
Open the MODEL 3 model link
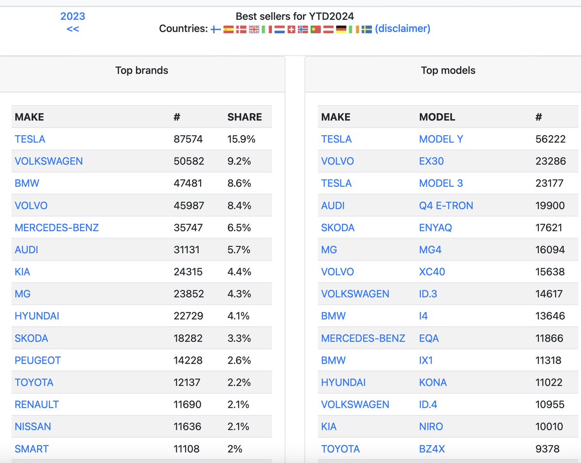(441, 183)
